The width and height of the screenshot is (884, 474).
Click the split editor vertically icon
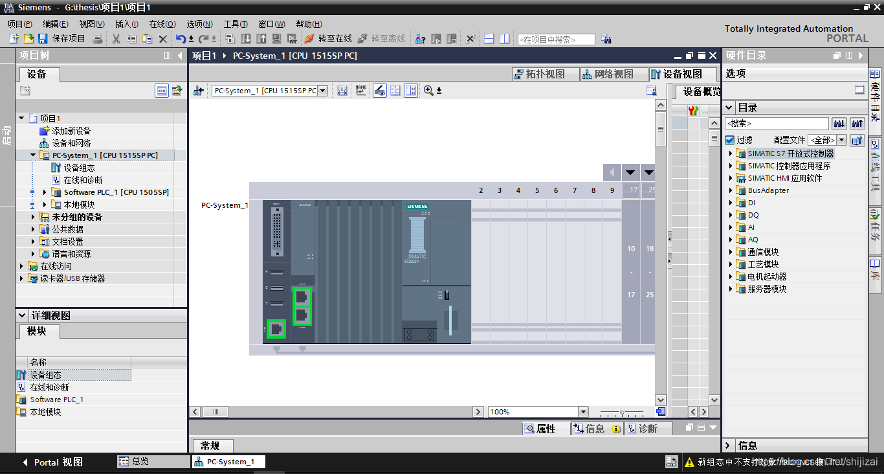504,39
